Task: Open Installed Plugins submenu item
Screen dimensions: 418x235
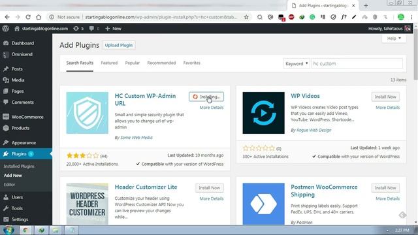Action: [19, 166]
